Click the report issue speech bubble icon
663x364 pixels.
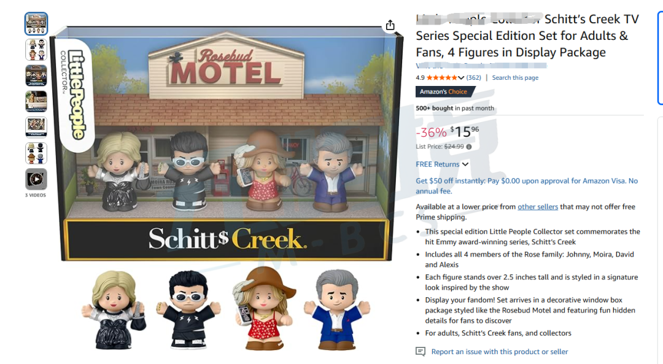(421, 351)
